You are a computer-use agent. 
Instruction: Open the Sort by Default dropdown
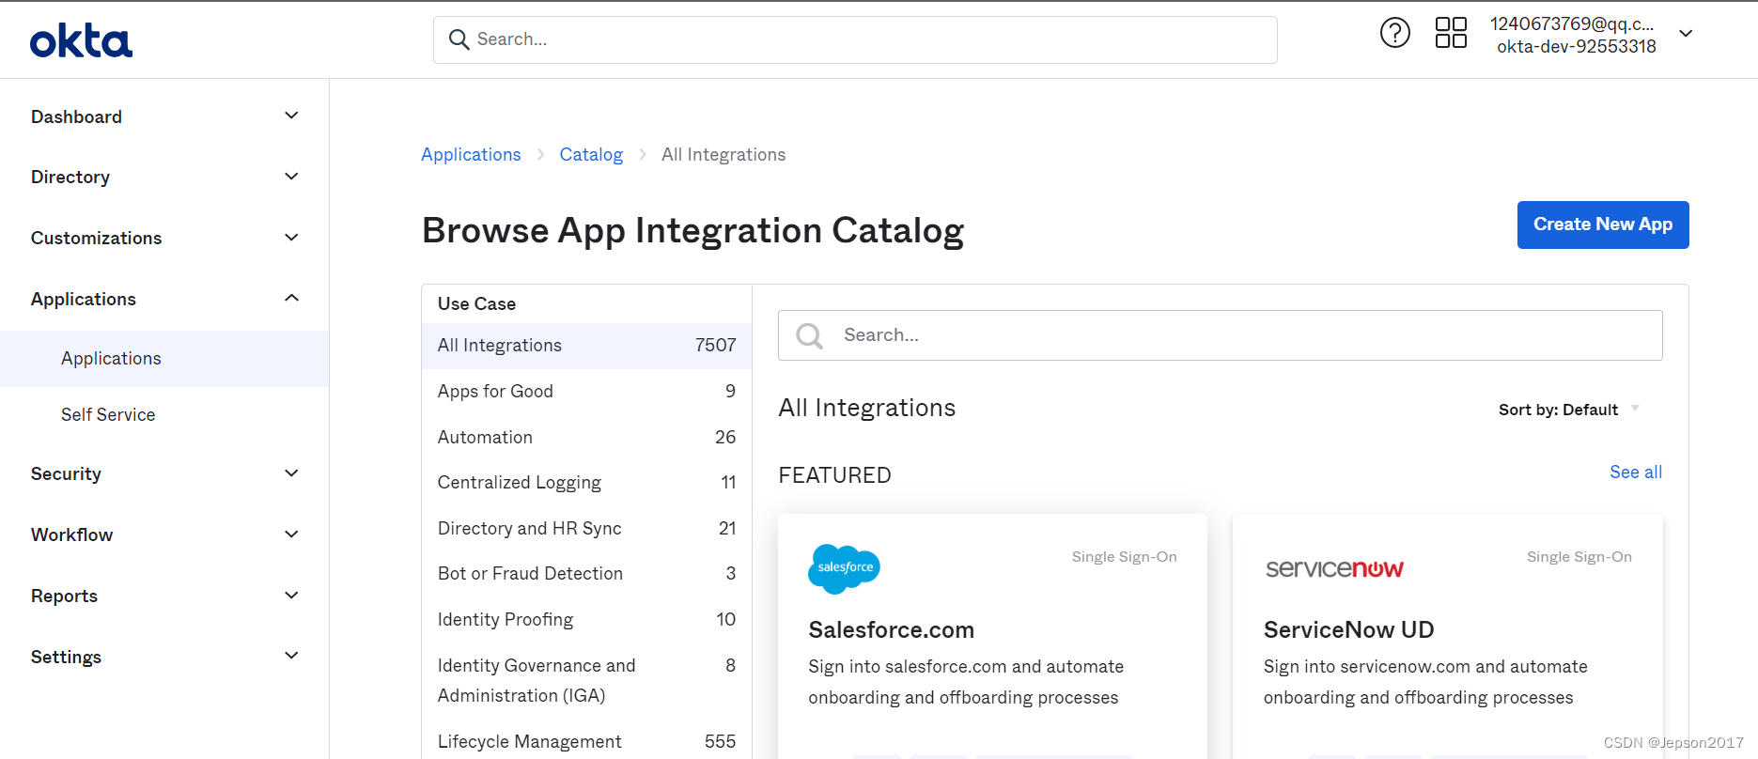pos(1567,410)
